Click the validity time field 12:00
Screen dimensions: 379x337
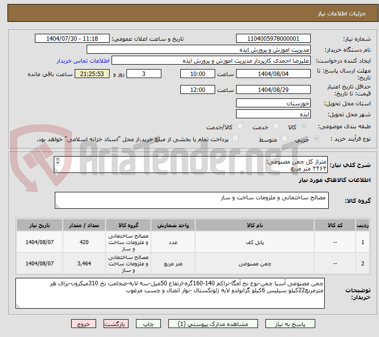[x=198, y=89]
